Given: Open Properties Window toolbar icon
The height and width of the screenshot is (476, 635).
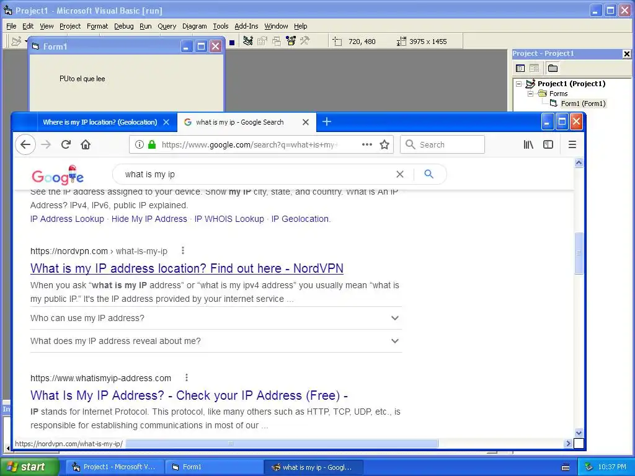Looking at the screenshot, I should click(262, 41).
